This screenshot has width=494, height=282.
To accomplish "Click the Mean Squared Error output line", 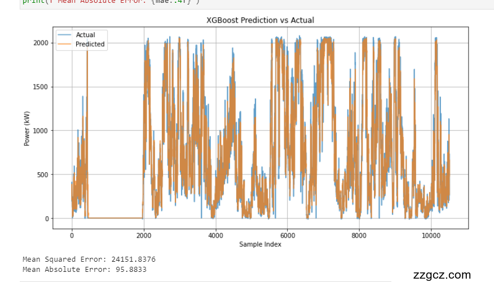I will 89,259.
